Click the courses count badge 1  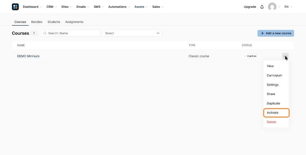coord(34,33)
